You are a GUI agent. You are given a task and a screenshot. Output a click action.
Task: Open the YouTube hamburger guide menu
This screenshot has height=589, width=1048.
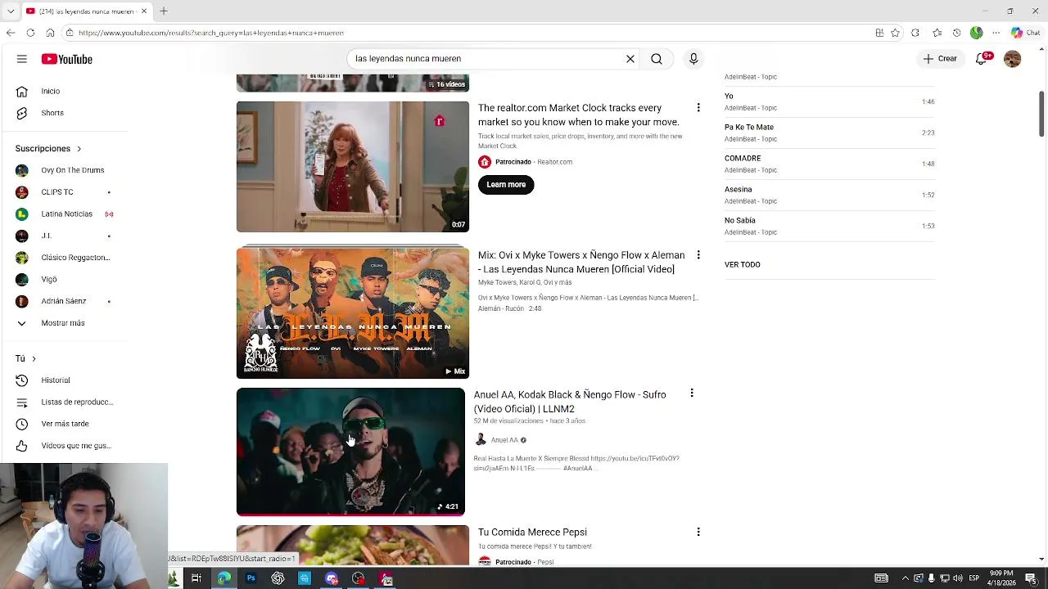pos(22,59)
